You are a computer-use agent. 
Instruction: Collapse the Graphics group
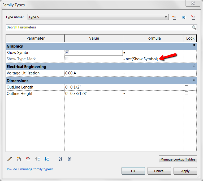194,45
